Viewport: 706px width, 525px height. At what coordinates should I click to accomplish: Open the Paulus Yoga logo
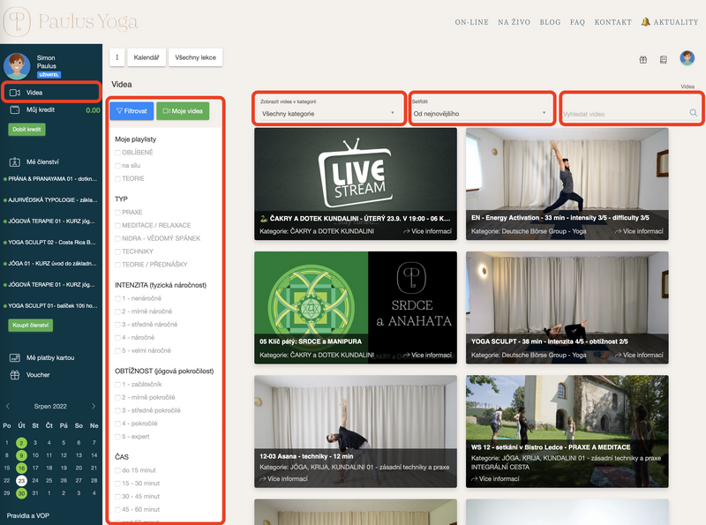pos(71,21)
